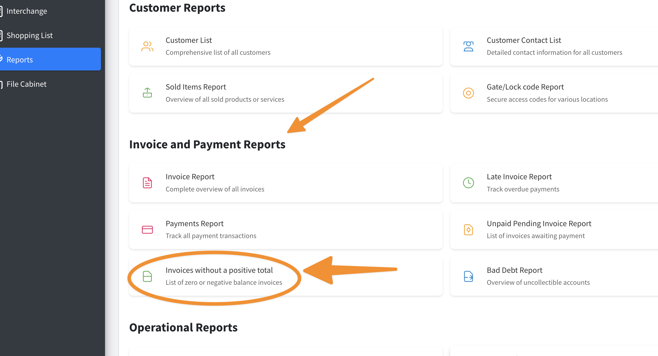Image resolution: width=658 pixels, height=356 pixels.
Task: Open Invoices without a positive total
Action: 219,270
